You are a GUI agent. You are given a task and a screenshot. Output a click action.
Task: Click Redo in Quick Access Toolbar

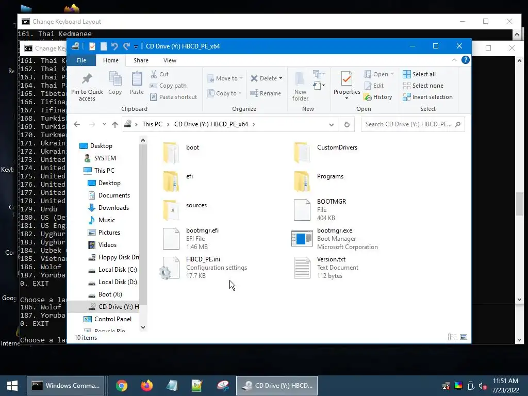click(x=126, y=46)
